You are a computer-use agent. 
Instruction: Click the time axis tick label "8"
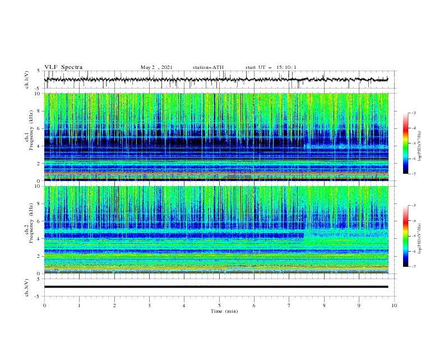(x=324, y=305)
